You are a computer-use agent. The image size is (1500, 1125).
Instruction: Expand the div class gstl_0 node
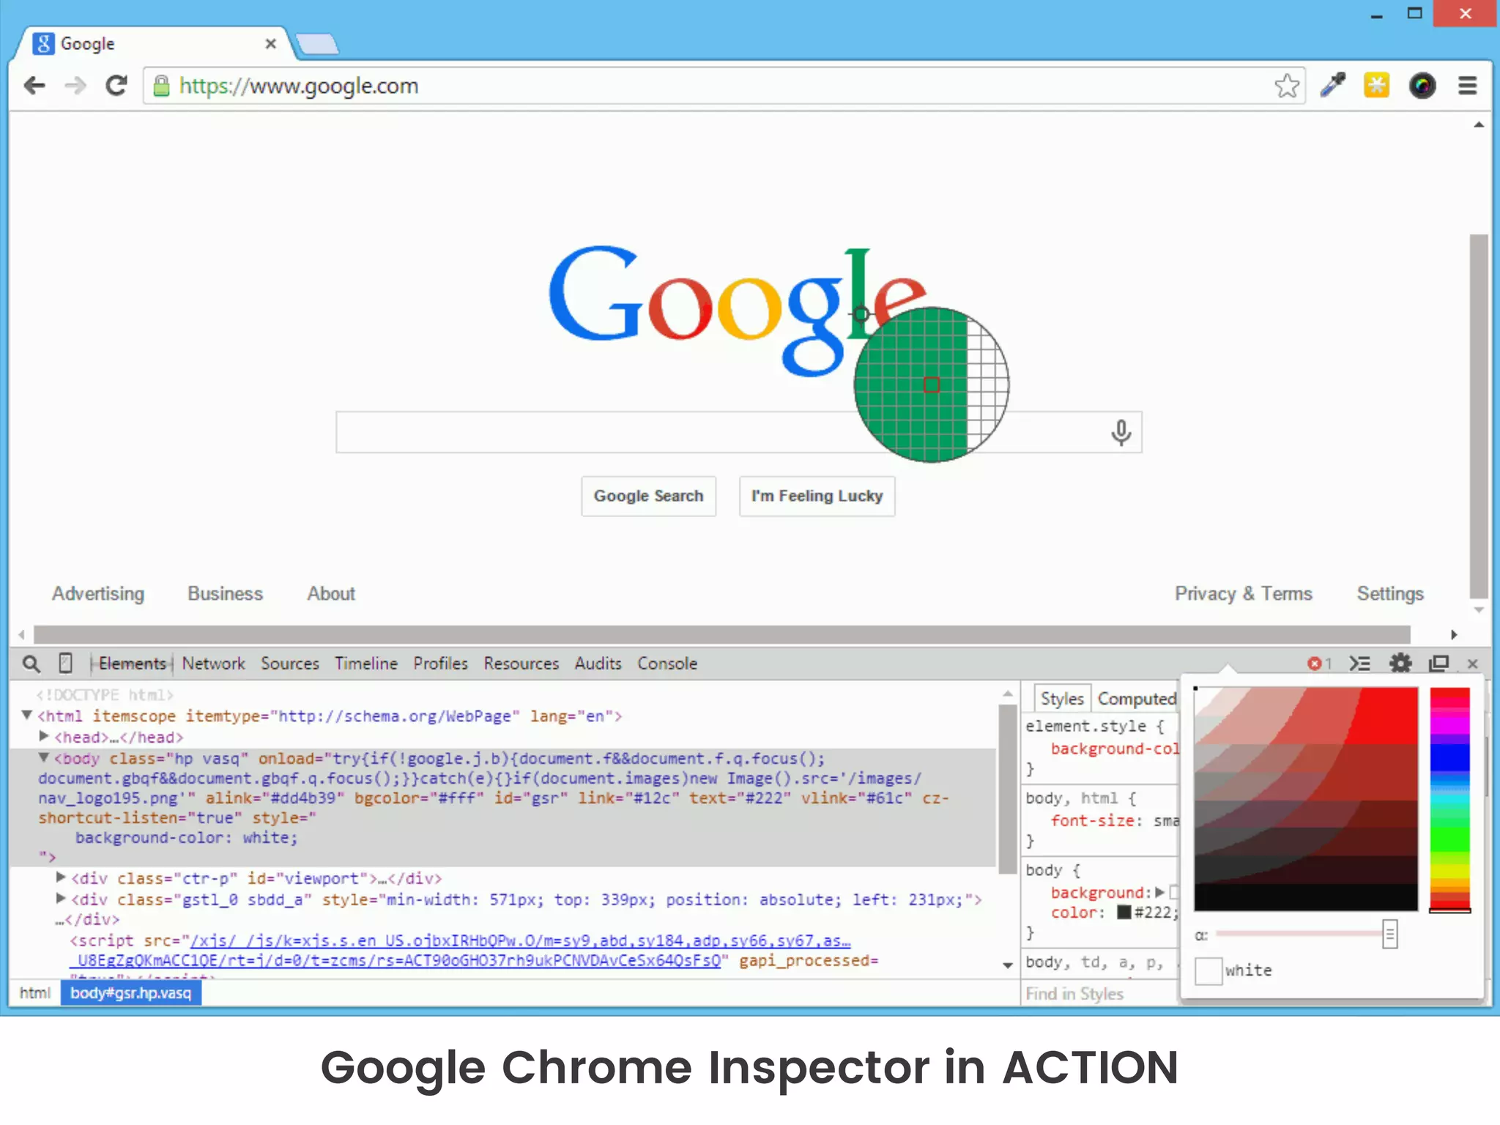point(62,898)
